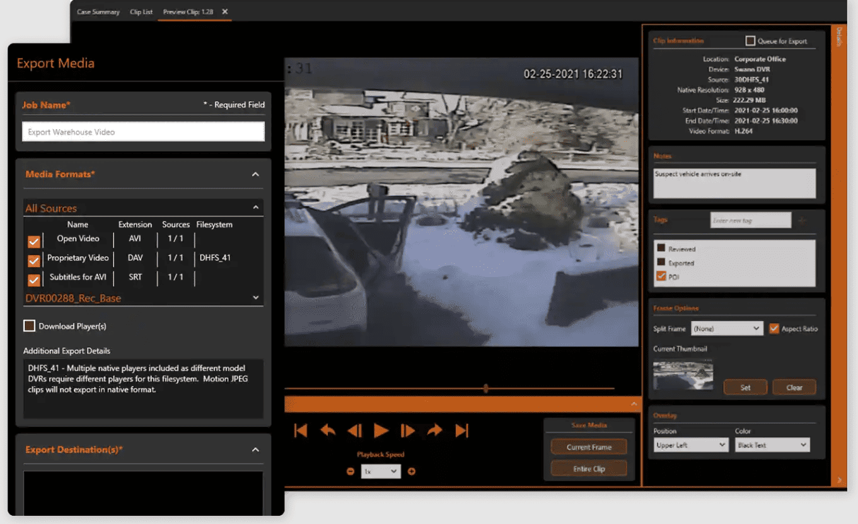Click the Clear thumbnail button

(794, 387)
